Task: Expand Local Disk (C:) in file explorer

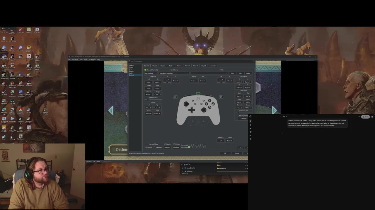Action: pos(183,168)
